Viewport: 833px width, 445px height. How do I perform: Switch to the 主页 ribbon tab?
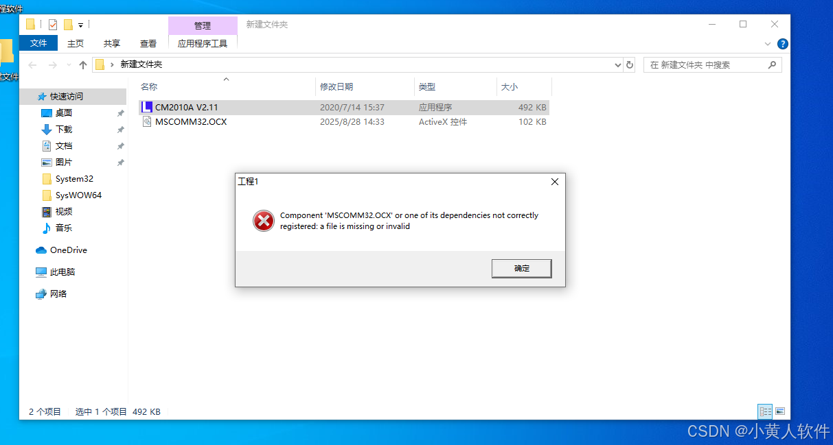point(76,43)
